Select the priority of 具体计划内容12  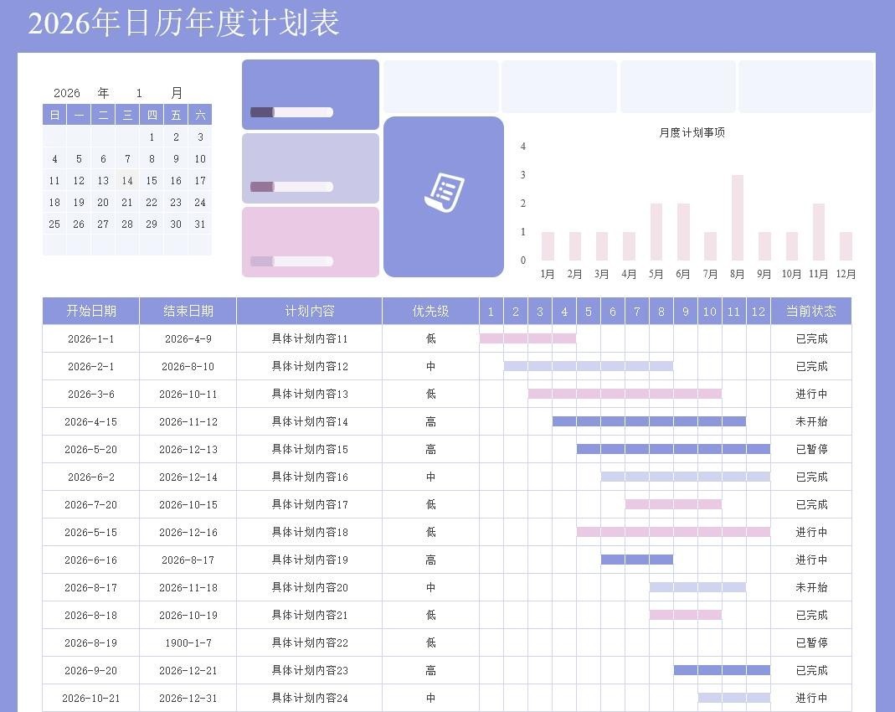431,366
